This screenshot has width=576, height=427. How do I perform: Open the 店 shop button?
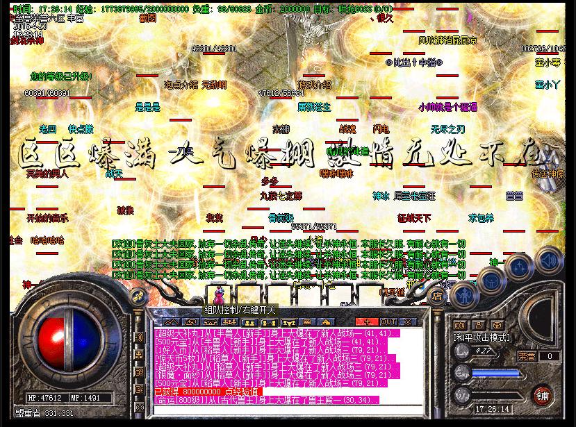[x=436, y=296]
